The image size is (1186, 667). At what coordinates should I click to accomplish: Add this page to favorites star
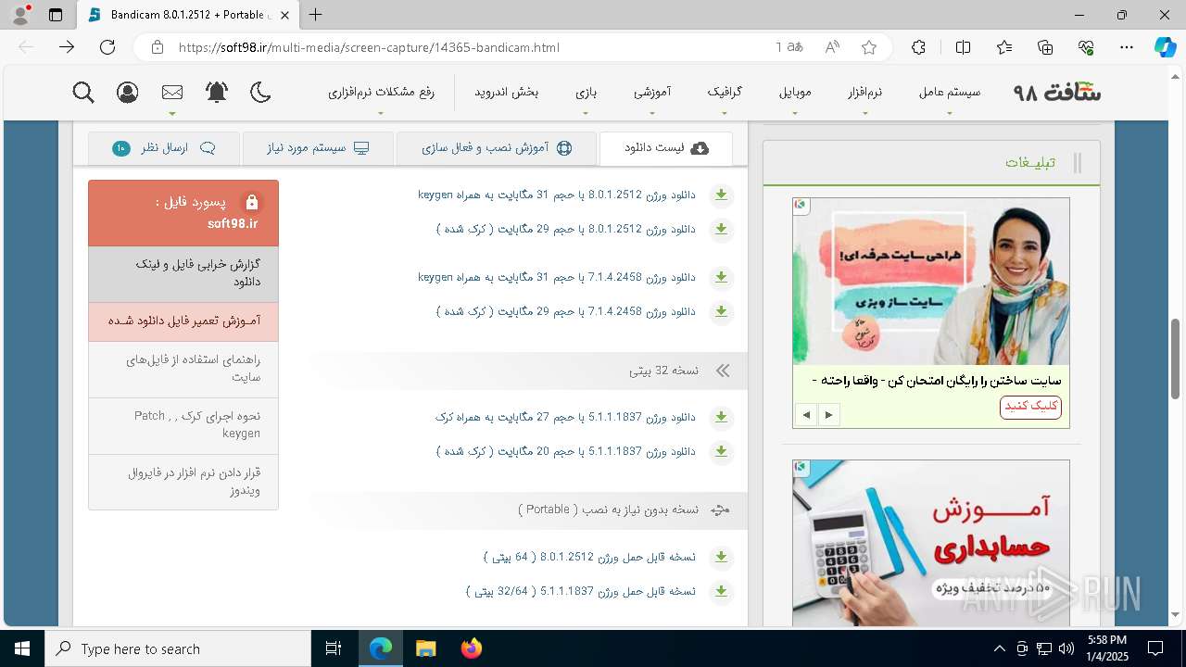pos(869,47)
